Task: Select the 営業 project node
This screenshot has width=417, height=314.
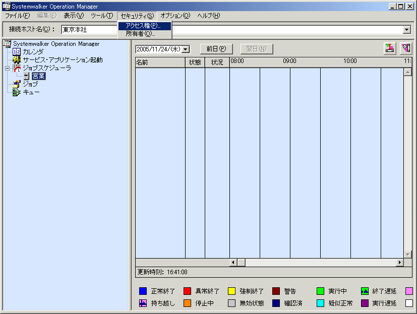Action: 39,76
